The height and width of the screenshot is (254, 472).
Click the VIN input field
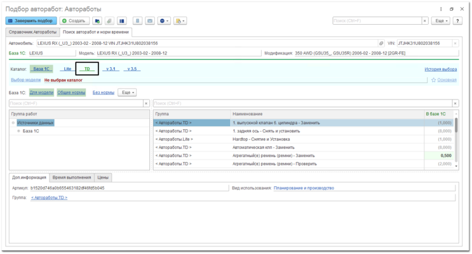tap(424, 43)
